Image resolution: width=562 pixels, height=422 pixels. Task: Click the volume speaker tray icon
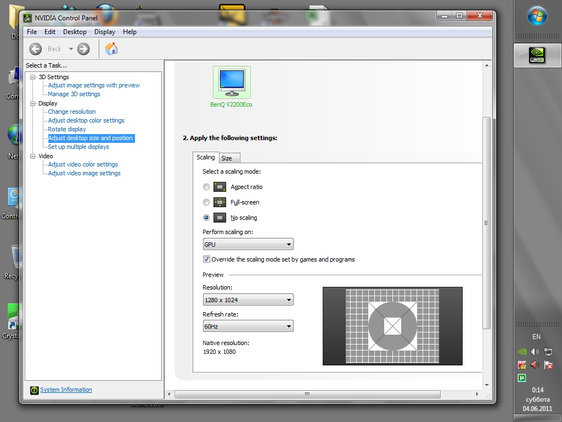(x=535, y=352)
